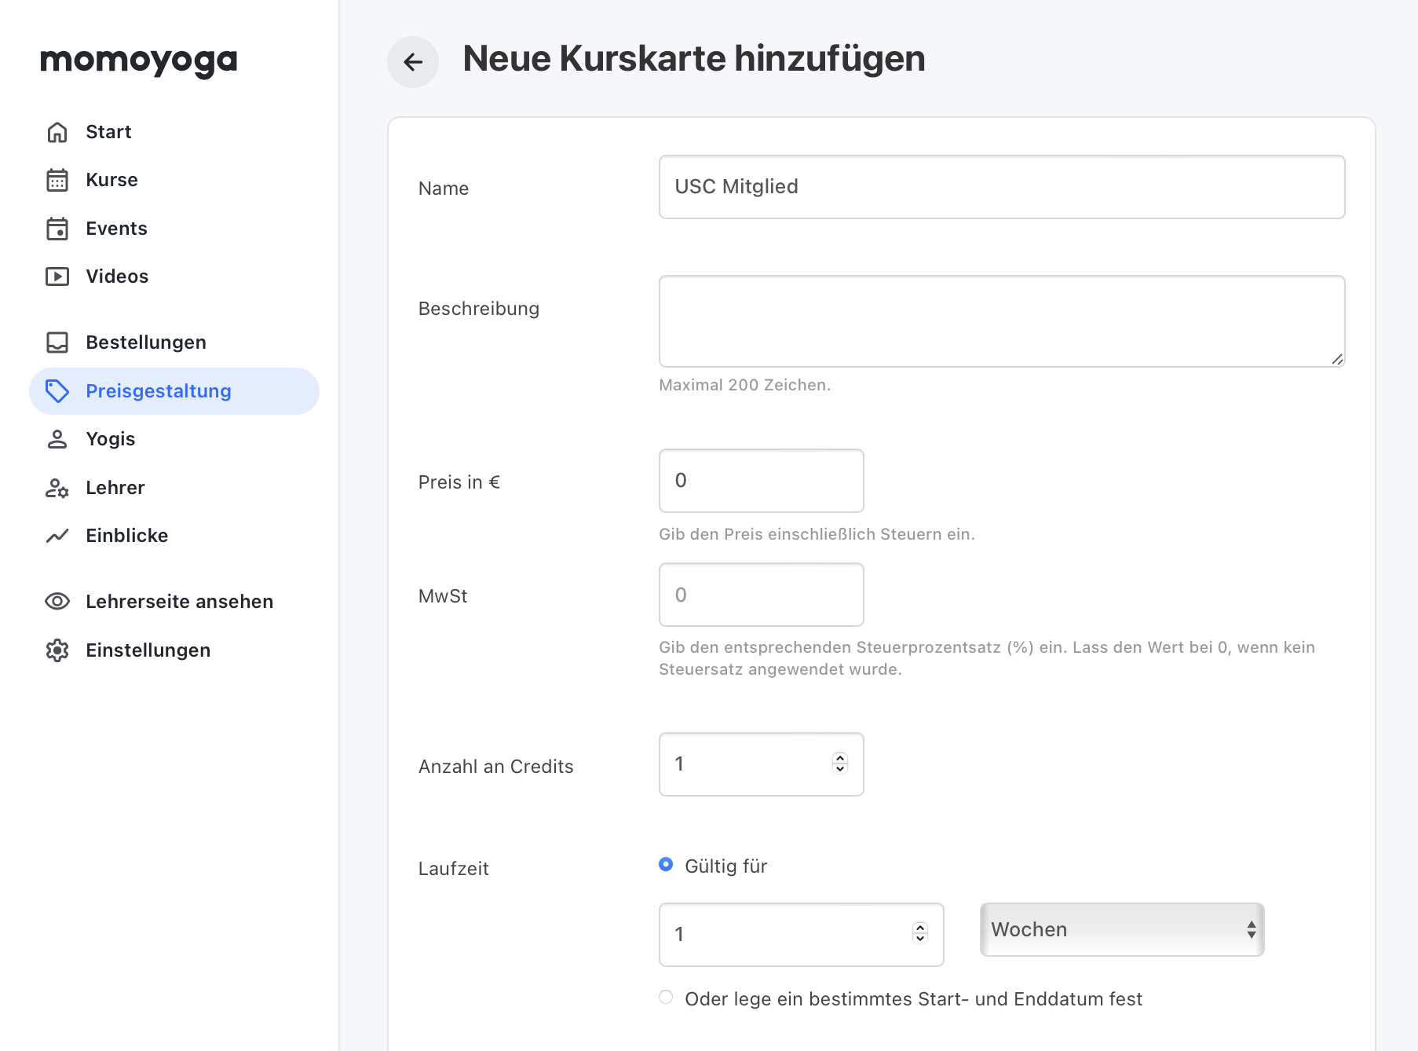Select Start- und Enddatum radio option
Screen dimensions: 1418x1051
[x=666, y=998]
